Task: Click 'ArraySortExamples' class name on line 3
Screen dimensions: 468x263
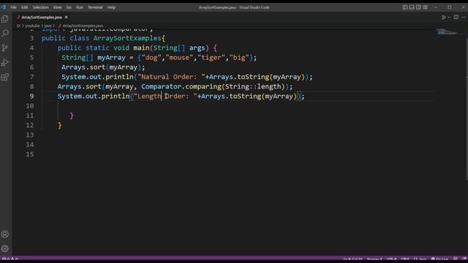Action: click(127, 38)
